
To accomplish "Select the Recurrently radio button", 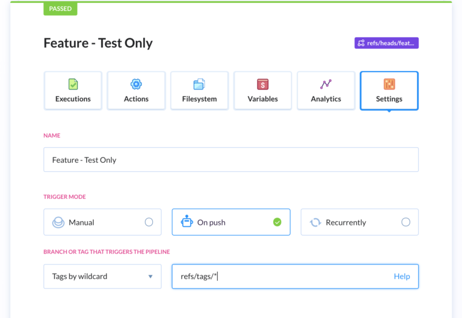I will 405,222.
